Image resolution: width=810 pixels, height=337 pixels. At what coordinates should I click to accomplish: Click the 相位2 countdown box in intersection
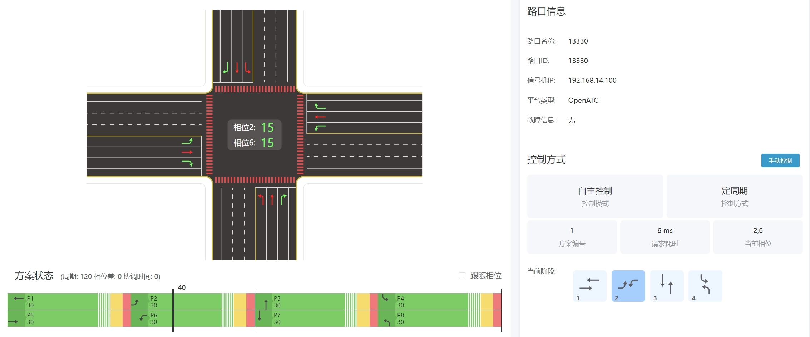(x=254, y=127)
